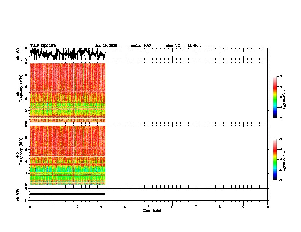
Task: Click the '-10' tick on ch.1(V) axis
Action: (24, 60)
